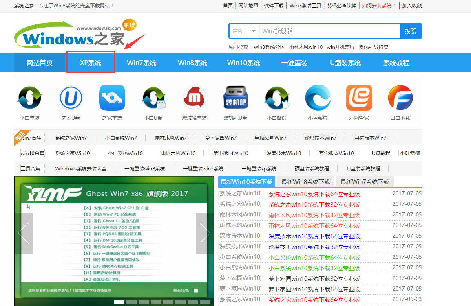Screen dimensions: 471x306
Task: Click the 小白重装 icon
Action: pyautogui.click(x=29, y=98)
